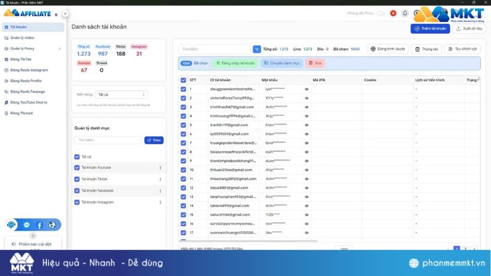This screenshot has width=491, height=276.
Task: Open options menu for Tài khoản Facebook
Action: pos(160,191)
